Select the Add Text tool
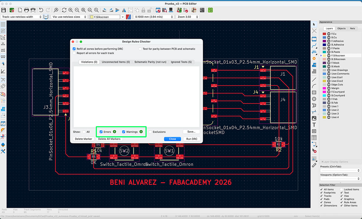The image size is (362, 219). pos(314,125)
